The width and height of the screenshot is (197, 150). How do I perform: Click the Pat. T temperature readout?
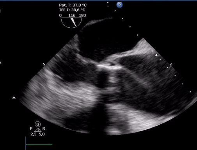[x=73, y=5]
